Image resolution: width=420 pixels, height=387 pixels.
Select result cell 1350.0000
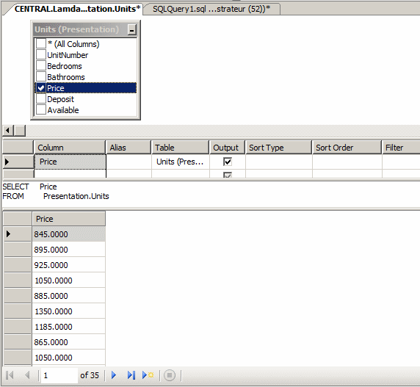[69, 311]
